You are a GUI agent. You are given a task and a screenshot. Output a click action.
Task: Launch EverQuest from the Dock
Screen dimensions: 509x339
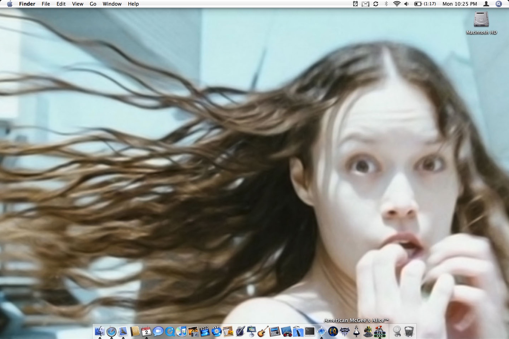tap(333, 331)
